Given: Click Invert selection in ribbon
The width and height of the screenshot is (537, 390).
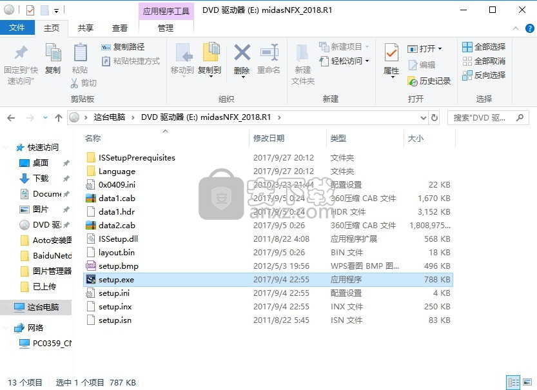Looking at the screenshot, I should tap(484, 75).
